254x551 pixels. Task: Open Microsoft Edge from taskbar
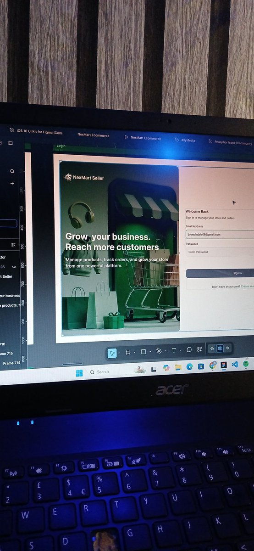coord(189,367)
